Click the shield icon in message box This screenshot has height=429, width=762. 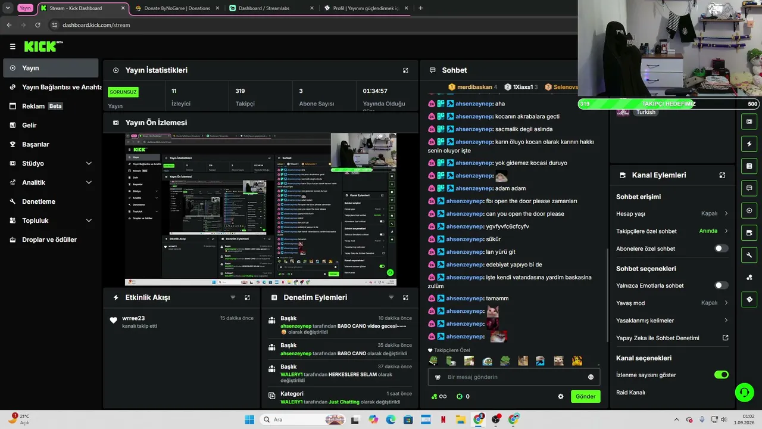(x=438, y=377)
